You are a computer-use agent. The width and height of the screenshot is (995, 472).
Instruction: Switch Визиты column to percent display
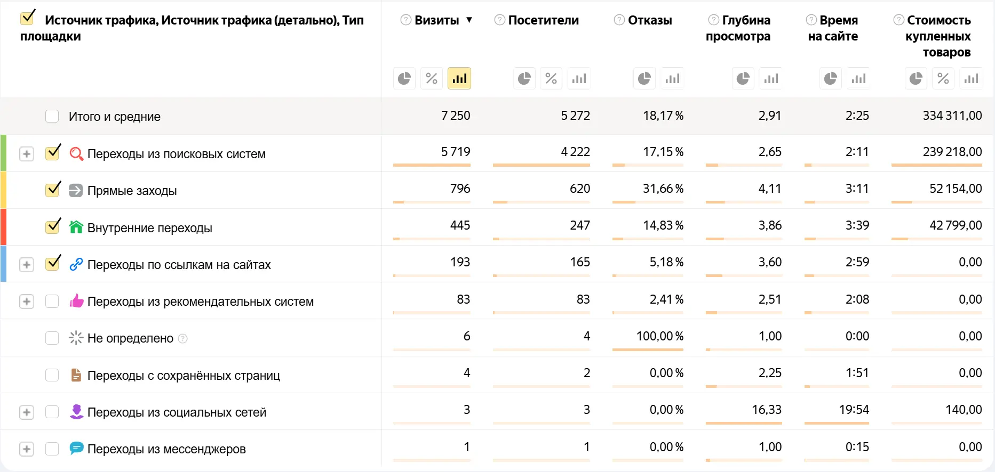(432, 79)
